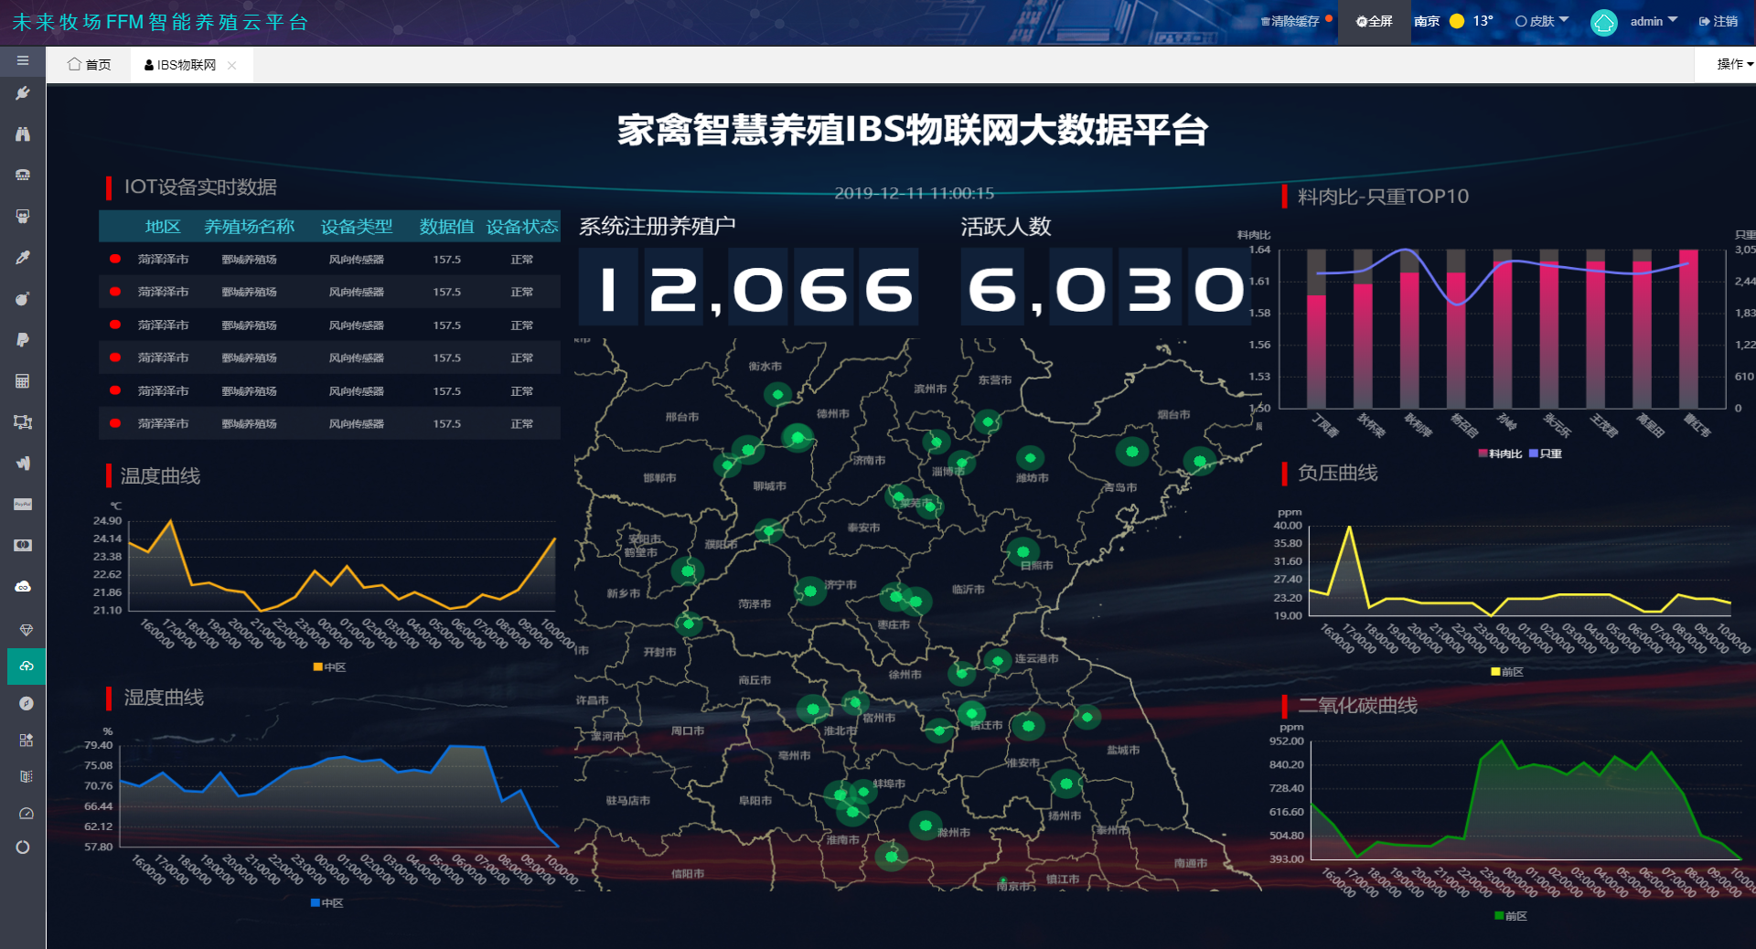The image size is (1756, 949).
Task: Open the plug icon in sidebar
Action: click(23, 93)
